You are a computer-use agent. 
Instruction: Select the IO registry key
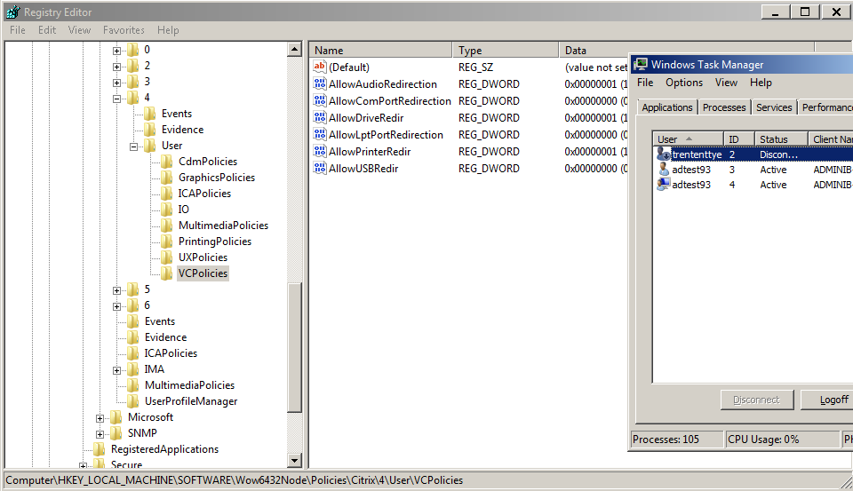pos(183,210)
